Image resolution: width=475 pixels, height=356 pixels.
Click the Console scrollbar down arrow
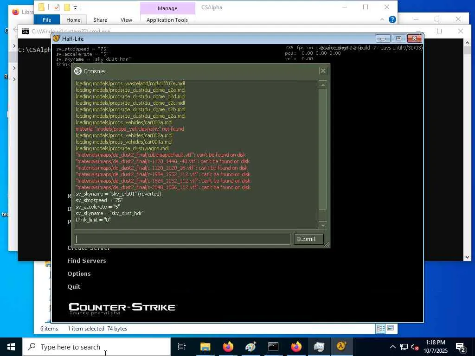[323, 225]
